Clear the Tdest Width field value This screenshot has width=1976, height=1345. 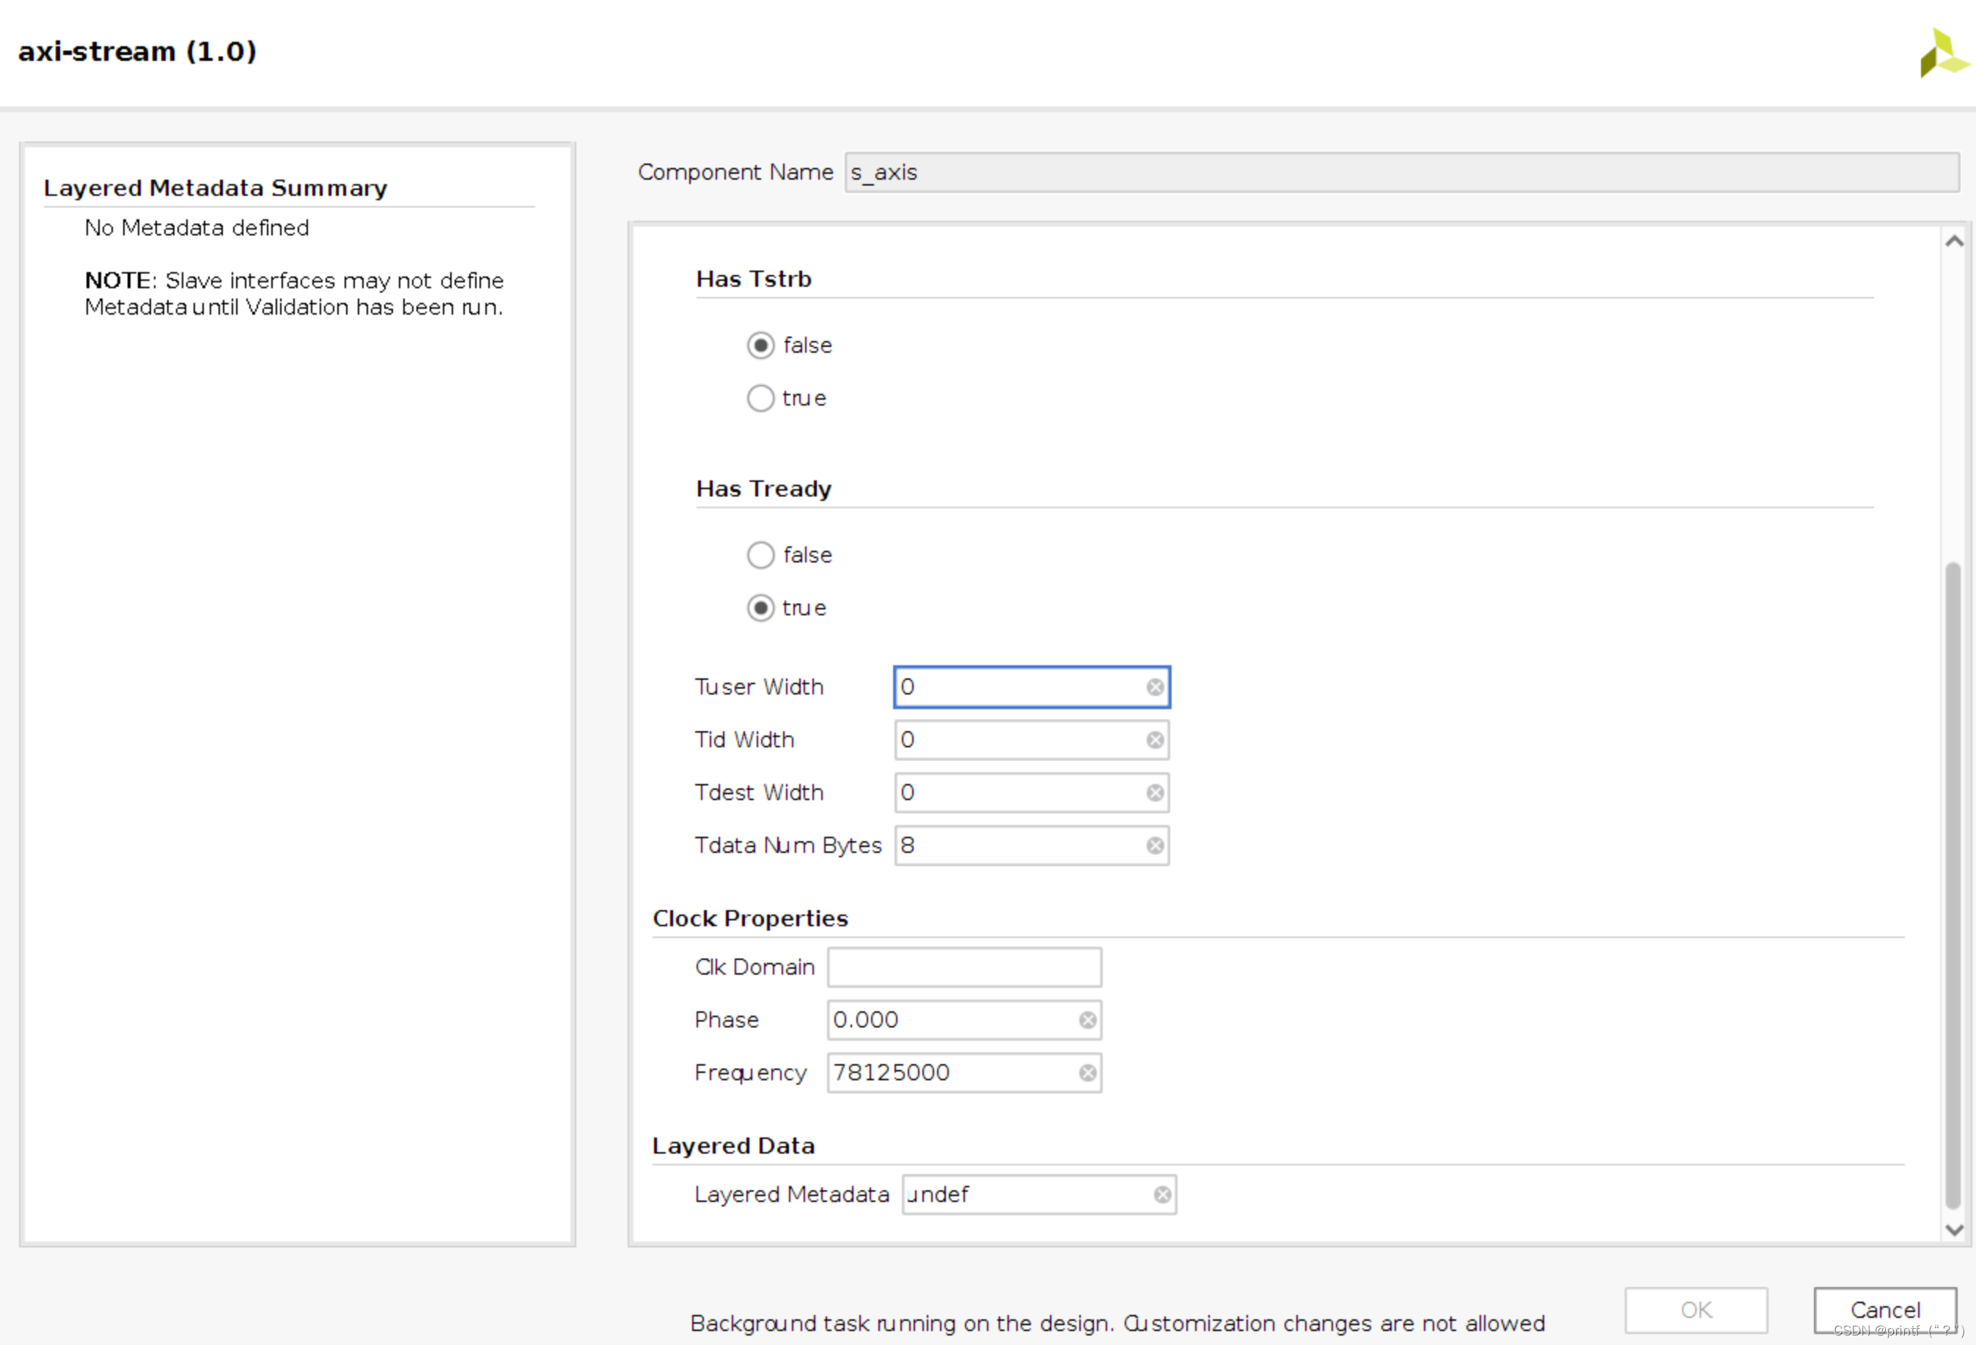(x=1154, y=792)
